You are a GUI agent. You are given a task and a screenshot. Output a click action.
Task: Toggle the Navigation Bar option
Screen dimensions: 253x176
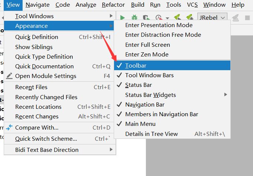pyautogui.click(x=172, y=104)
